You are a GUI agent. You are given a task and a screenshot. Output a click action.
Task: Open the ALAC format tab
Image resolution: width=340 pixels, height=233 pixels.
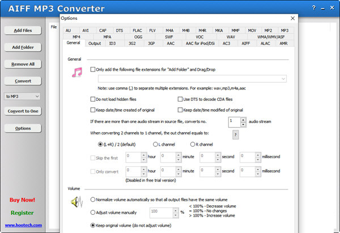(265, 44)
